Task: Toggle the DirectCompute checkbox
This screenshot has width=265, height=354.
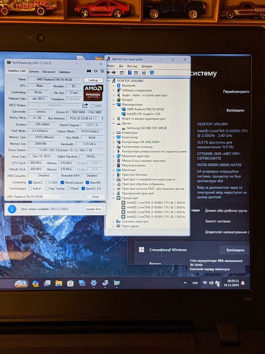Action: click(62, 182)
